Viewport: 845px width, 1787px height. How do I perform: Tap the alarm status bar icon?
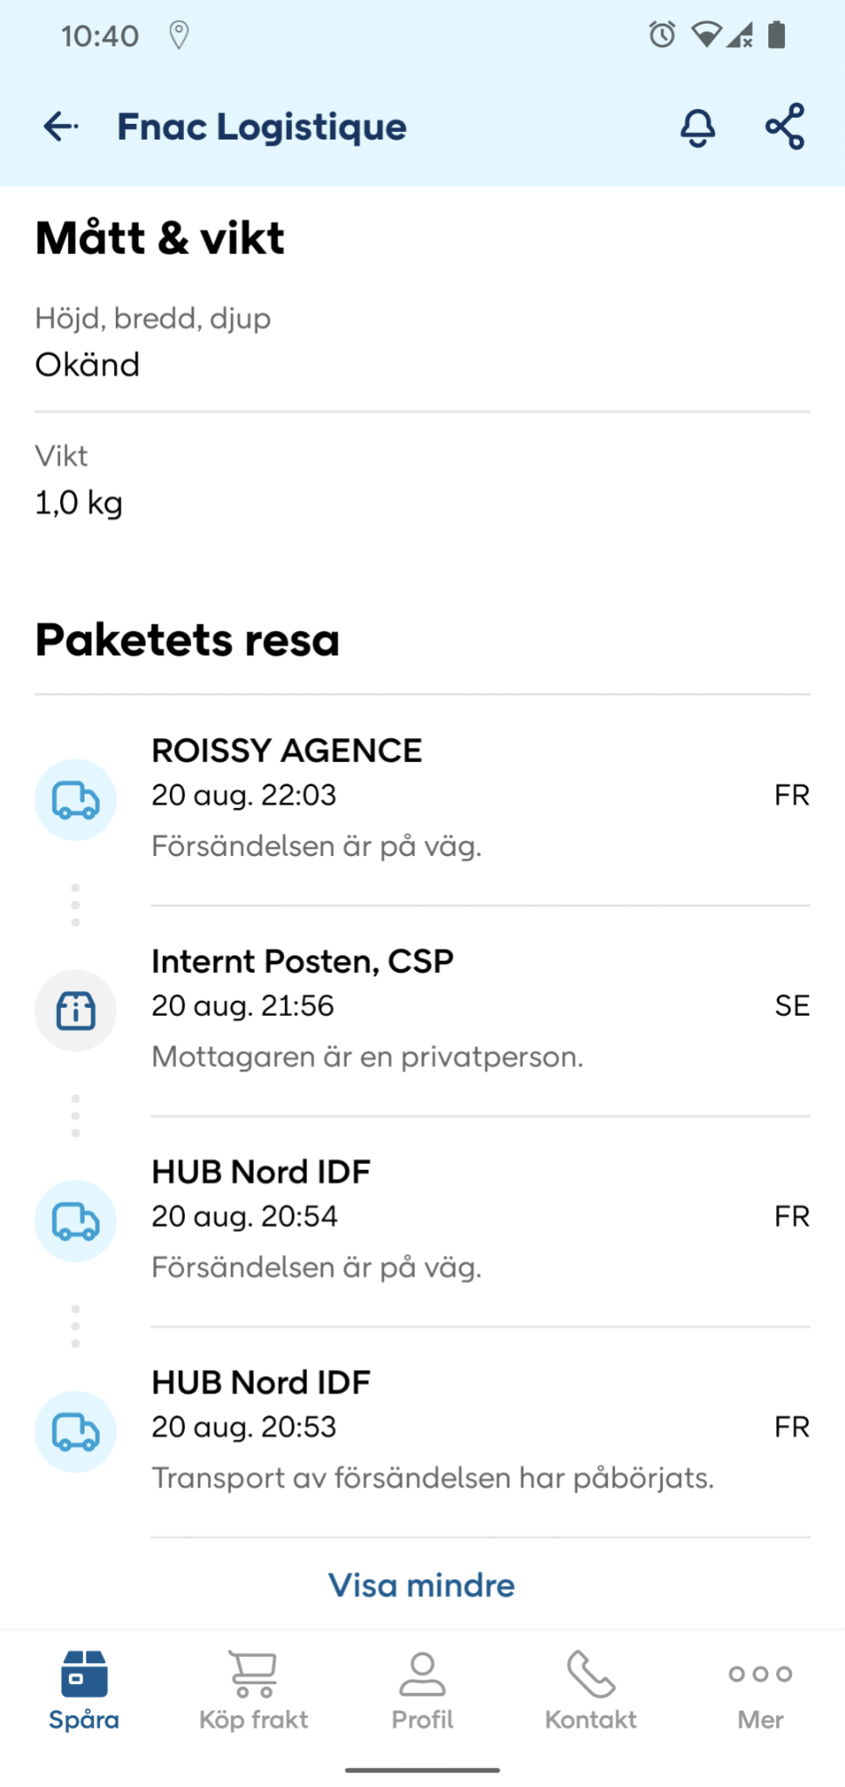pos(662,35)
